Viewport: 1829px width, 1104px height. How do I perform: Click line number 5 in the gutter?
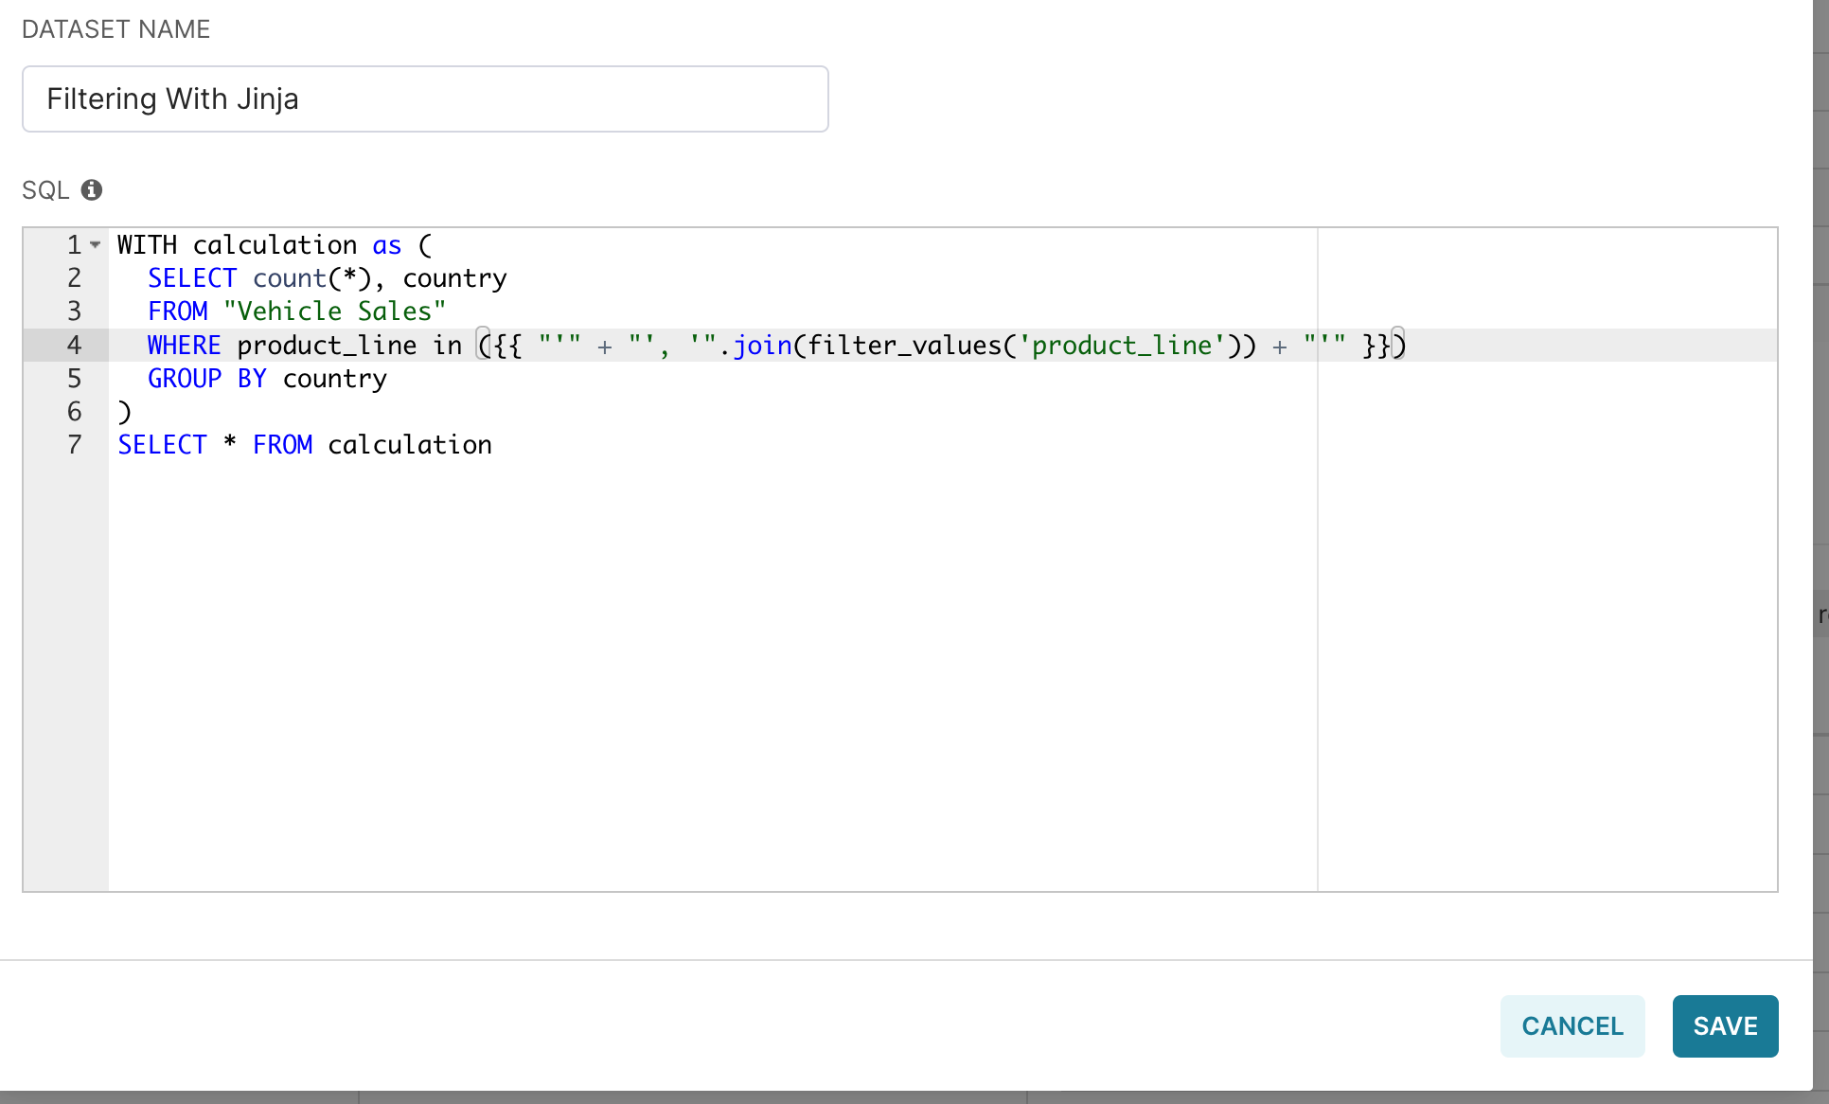[74, 379]
